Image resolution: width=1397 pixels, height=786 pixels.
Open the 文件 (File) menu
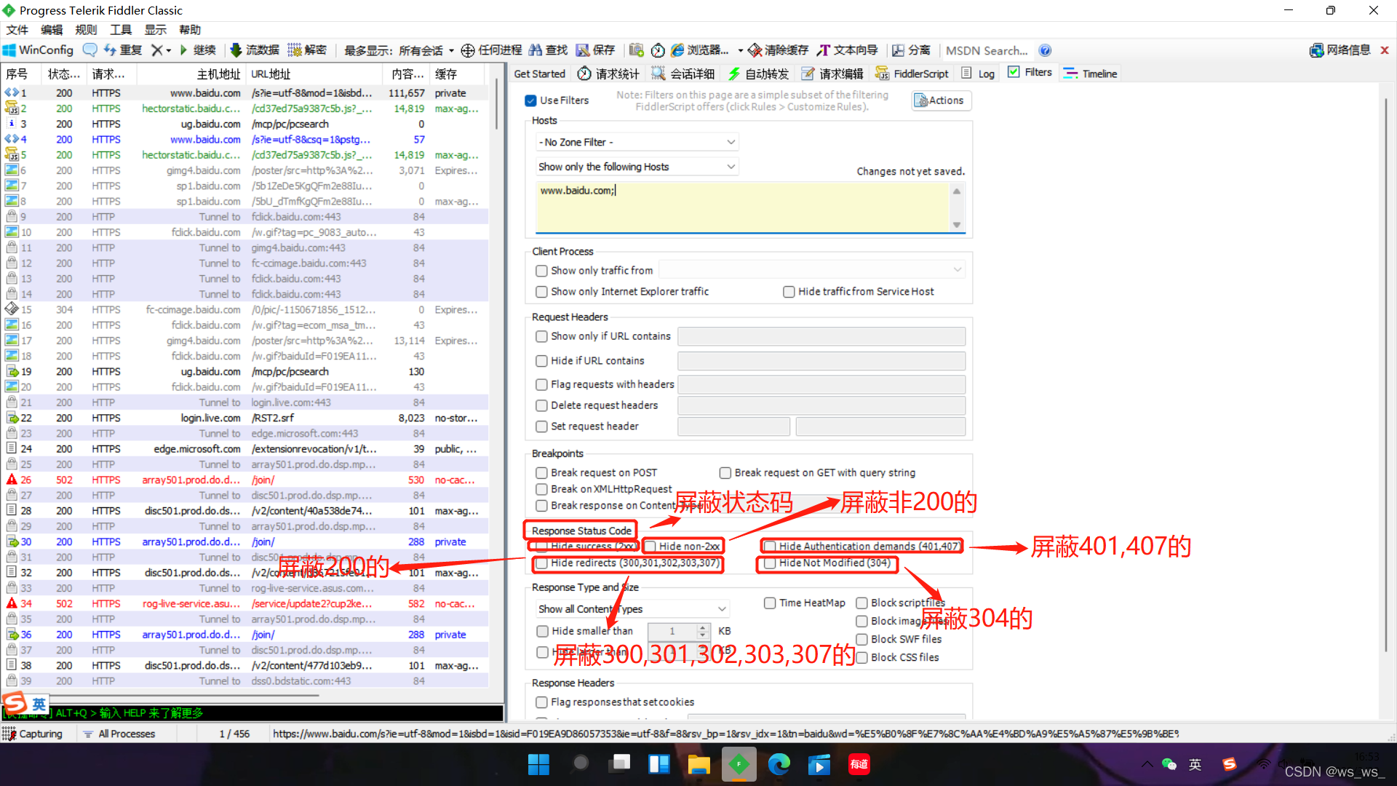pyautogui.click(x=17, y=30)
